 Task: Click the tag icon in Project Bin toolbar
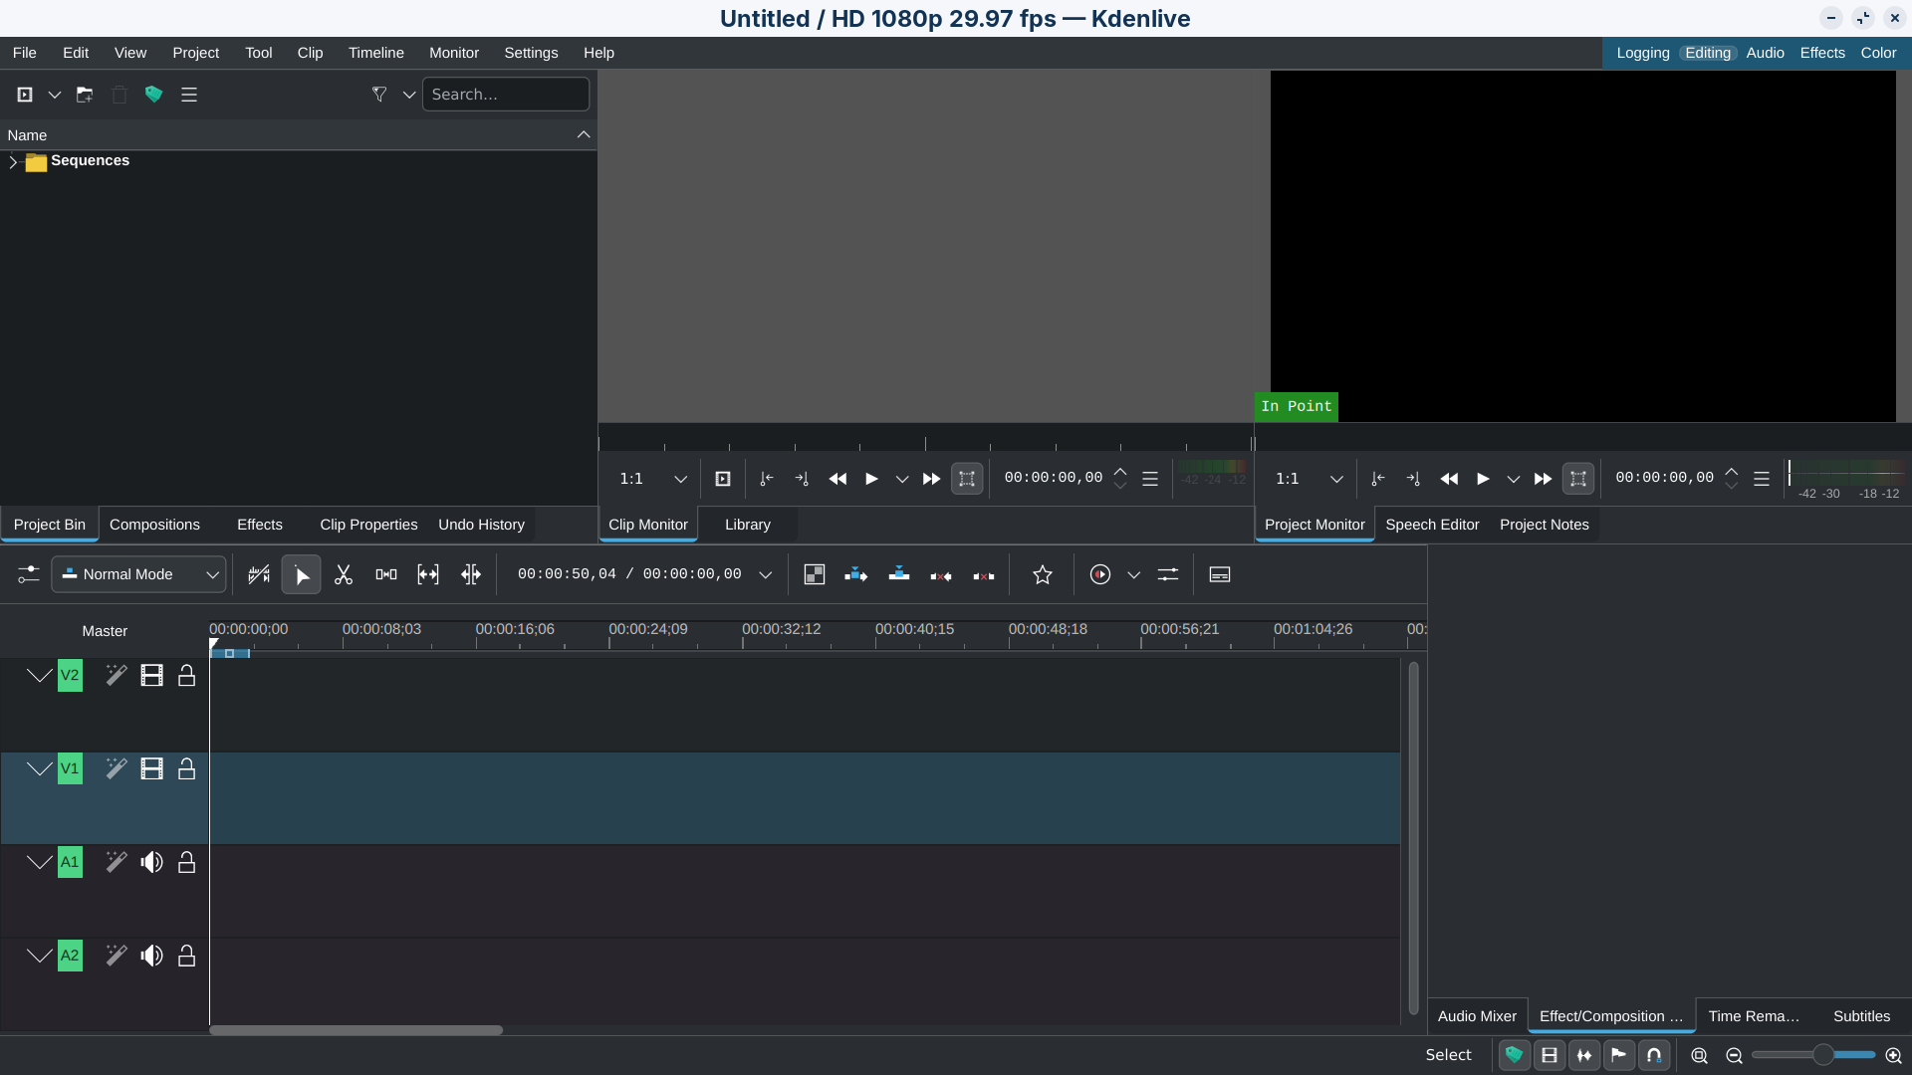(x=153, y=95)
